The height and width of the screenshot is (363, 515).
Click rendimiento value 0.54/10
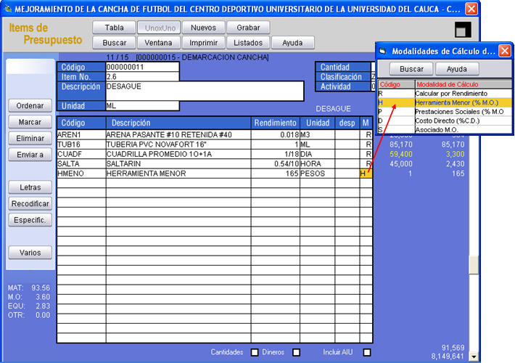tap(276, 164)
